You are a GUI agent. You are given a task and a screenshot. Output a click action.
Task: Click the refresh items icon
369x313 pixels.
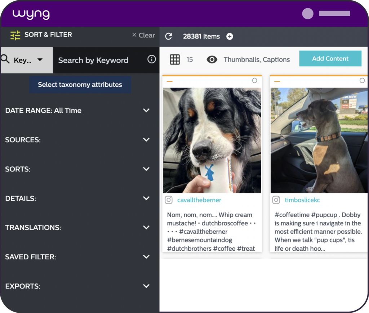point(169,36)
